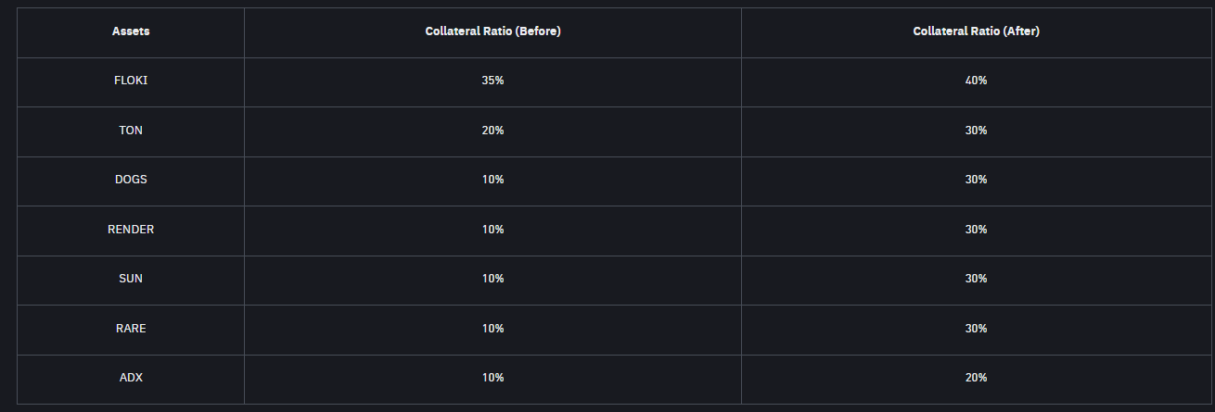Click ADX's after ratio of 20%

(976, 378)
